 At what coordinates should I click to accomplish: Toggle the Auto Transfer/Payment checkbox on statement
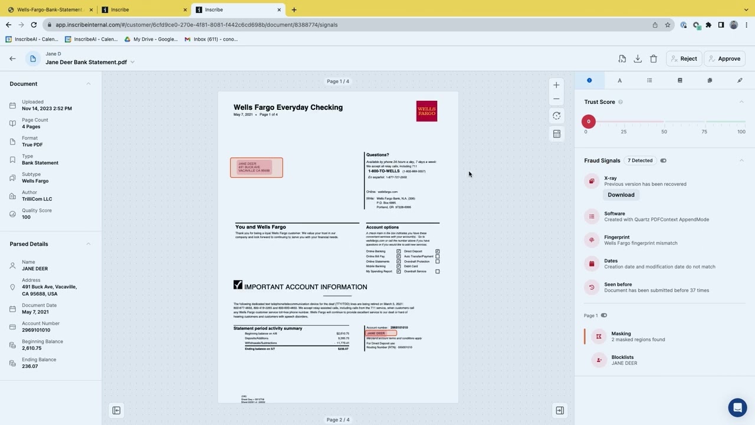coord(437,256)
